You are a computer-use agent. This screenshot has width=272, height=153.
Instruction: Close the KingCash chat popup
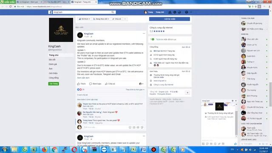236,101
